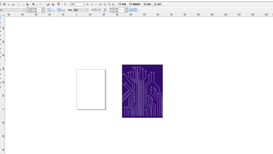Open the dropdown arrow next to Undo
273x154 pixels.
tap(37, 4)
